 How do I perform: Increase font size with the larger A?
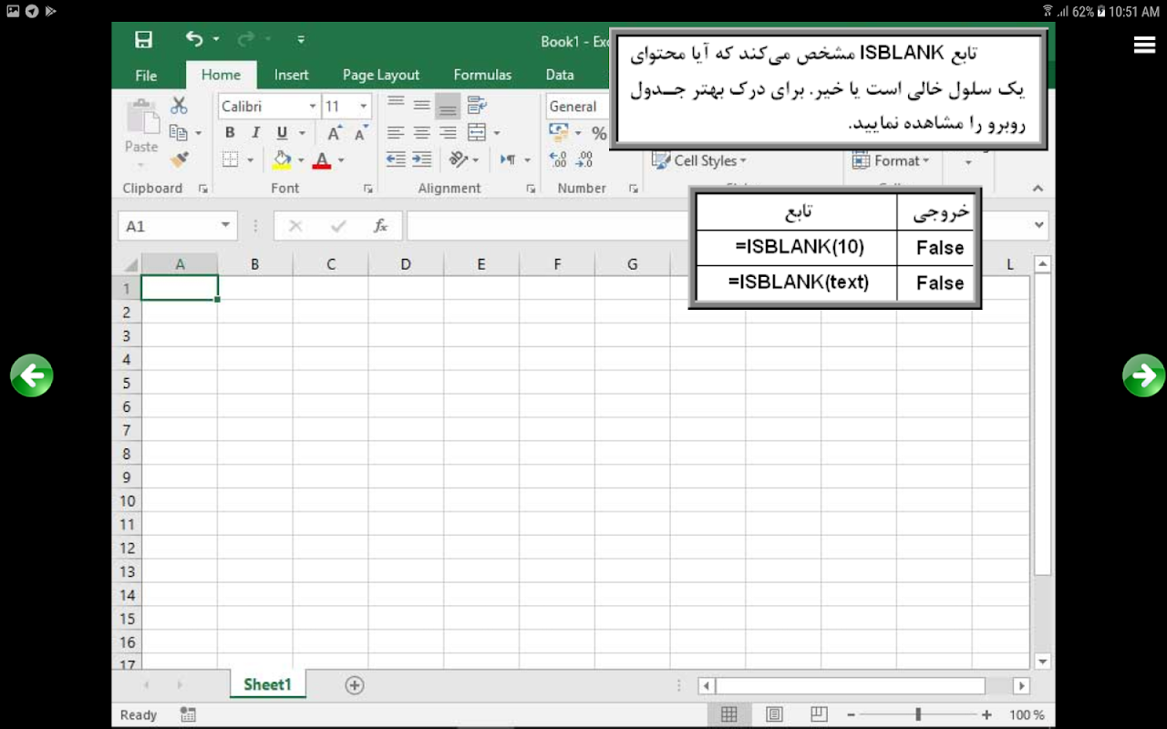click(335, 133)
